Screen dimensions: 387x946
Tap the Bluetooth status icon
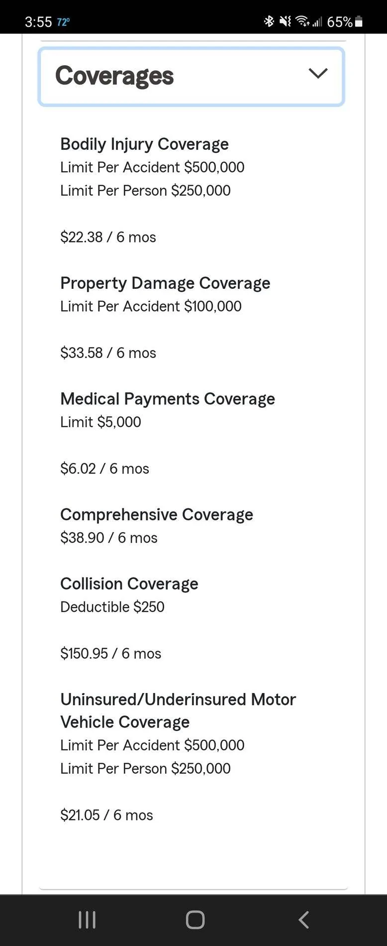[x=269, y=21]
